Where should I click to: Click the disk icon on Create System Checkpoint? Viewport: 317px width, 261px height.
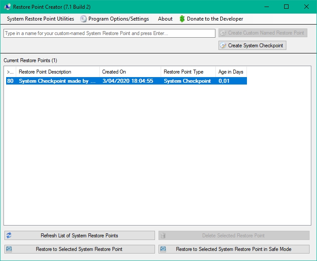point(223,46)
